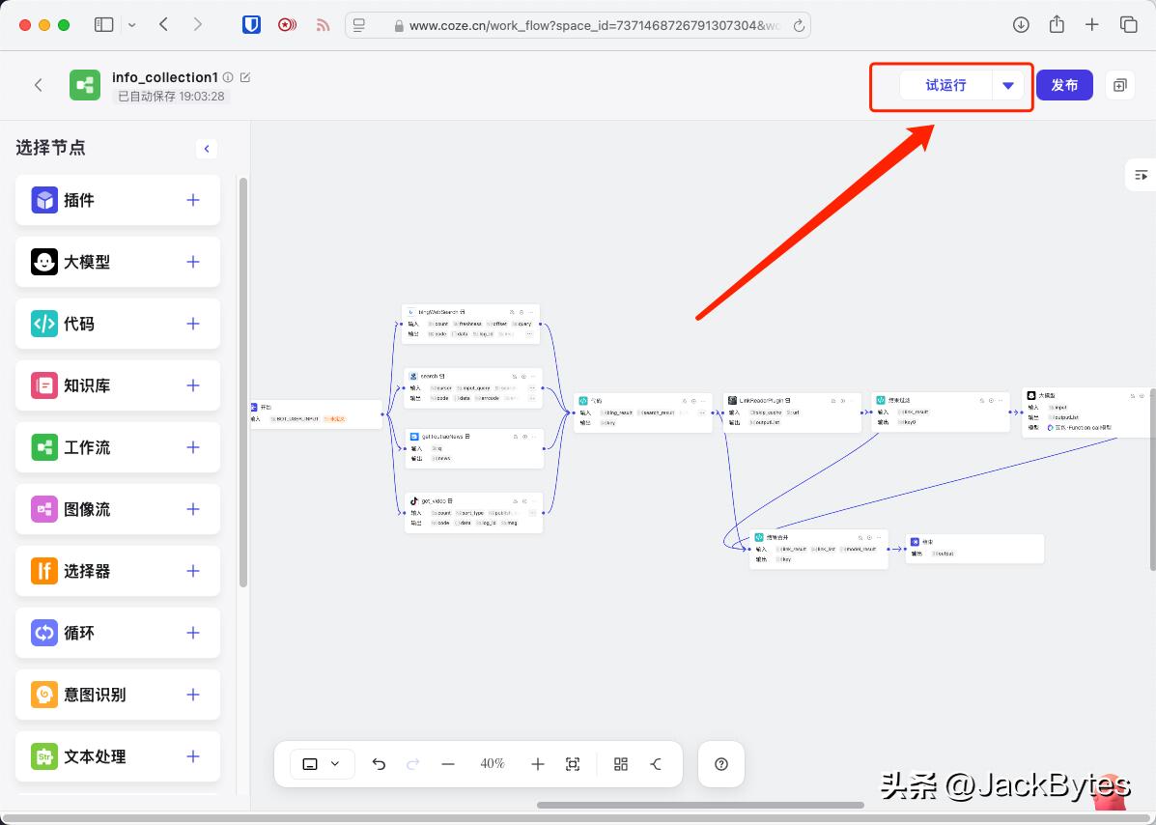This screenshot has width=1156, height=825.
Task: Add a 插件 node with plus
Action: click(193, 200)
